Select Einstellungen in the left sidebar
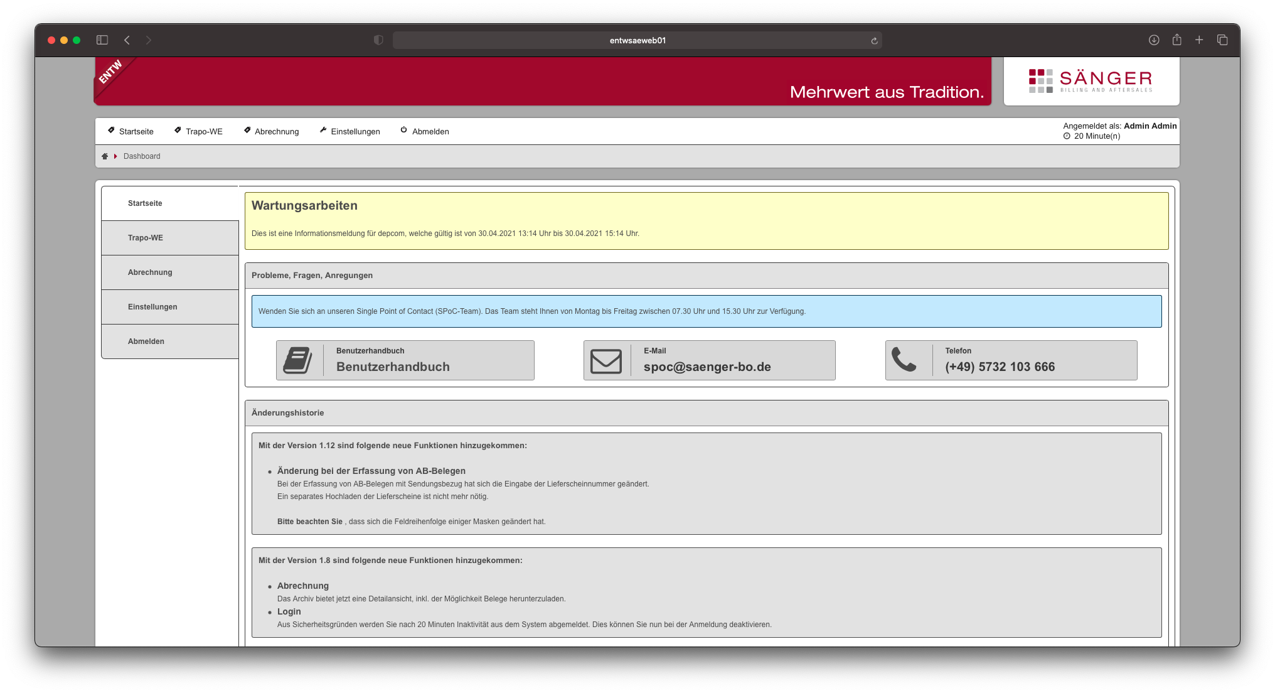Screen dimensions: 1275x693 tap(170, 307)
